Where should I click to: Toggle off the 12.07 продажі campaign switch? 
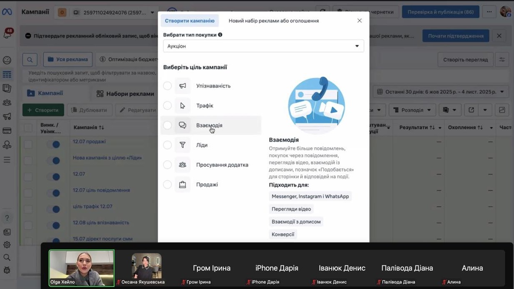(53, 144)
